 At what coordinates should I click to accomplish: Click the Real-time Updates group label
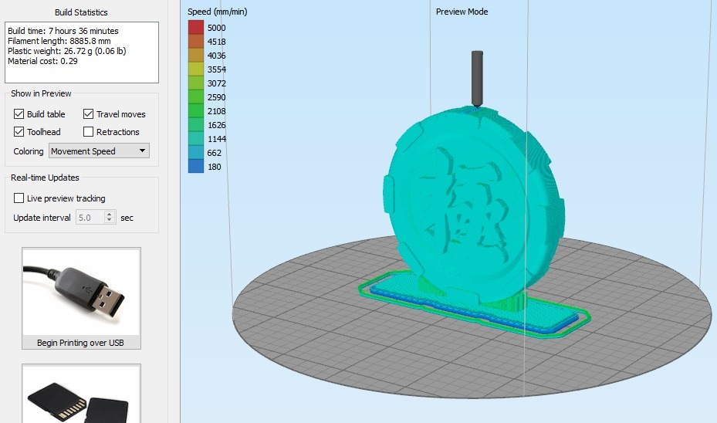[45, 178]
